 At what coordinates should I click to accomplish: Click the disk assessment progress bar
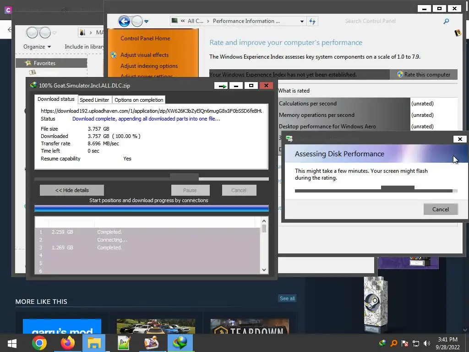[376, 191]
